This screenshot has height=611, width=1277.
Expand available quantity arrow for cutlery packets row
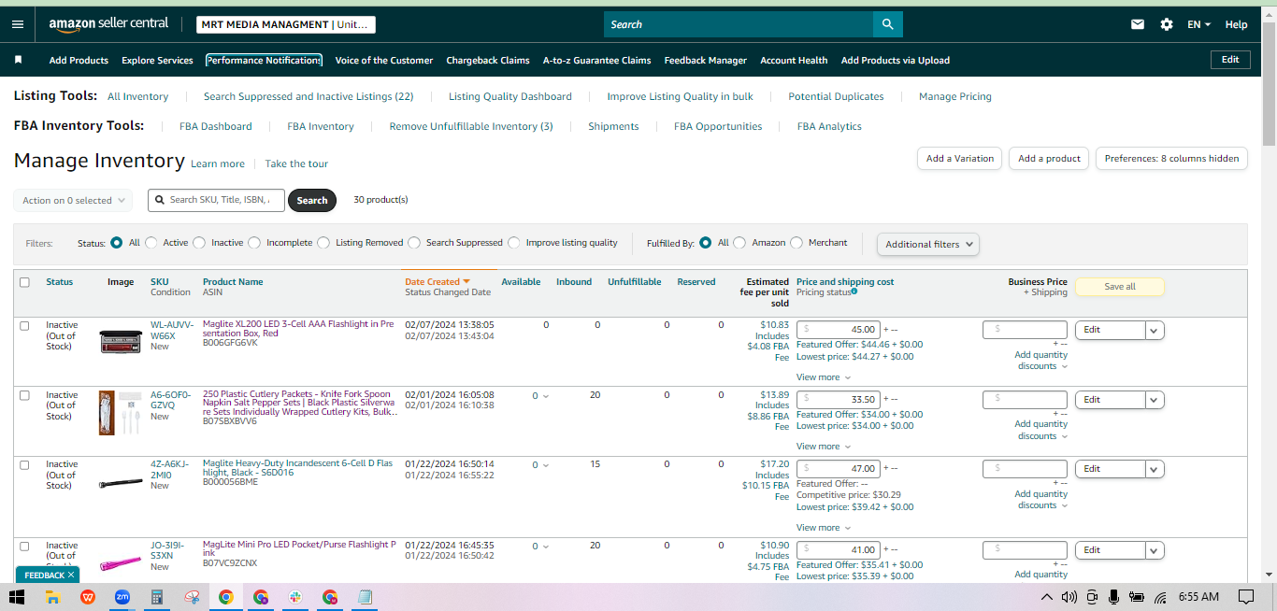click(546, 396)
